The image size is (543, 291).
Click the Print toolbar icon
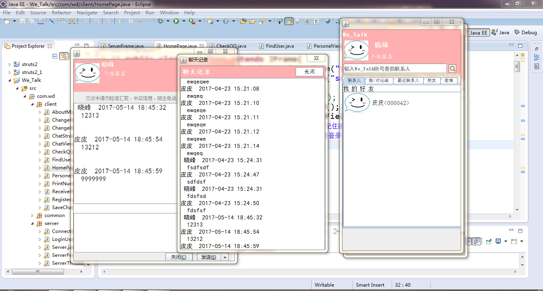41,21
